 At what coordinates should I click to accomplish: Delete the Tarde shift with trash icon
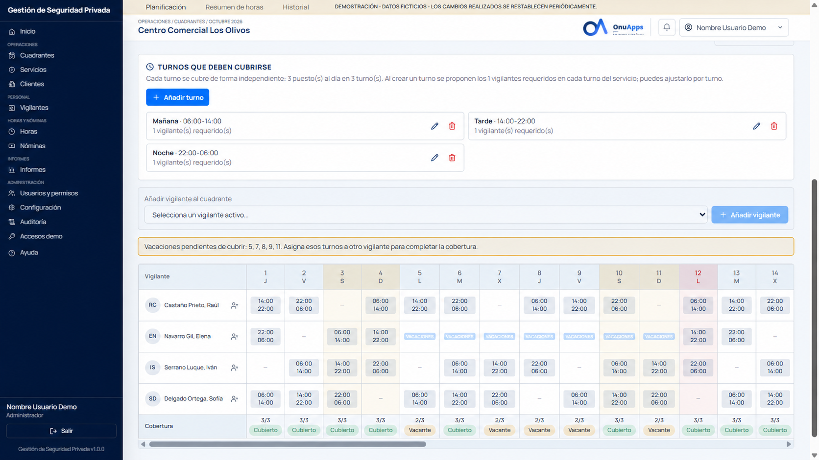tap(774, 126)
